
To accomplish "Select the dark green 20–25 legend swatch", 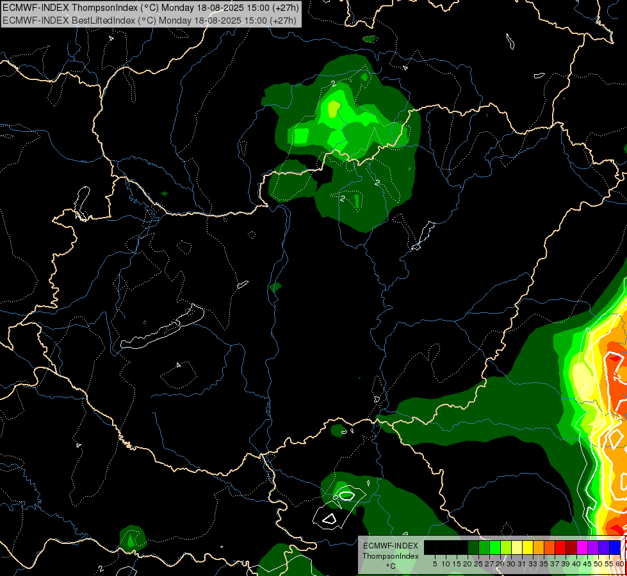I will tap(473, 547).
